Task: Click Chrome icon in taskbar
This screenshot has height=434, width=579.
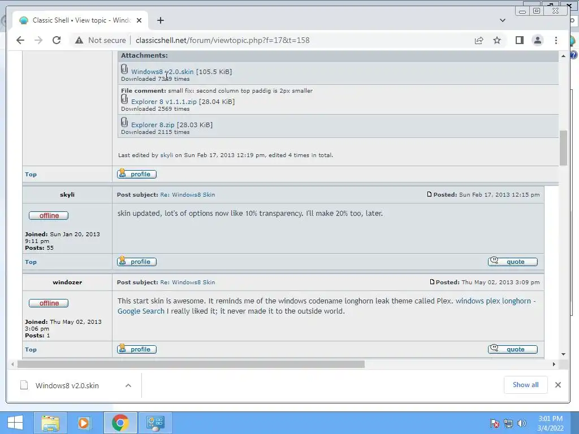Action: (x=120, y=423)
